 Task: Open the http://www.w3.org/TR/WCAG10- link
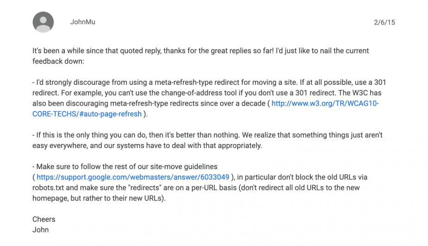pyautogui.click(x=325, y=103)
